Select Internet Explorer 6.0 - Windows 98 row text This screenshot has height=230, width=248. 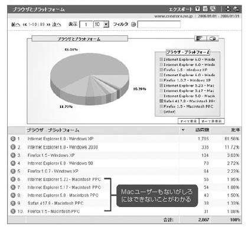click(x=60, y=163)
